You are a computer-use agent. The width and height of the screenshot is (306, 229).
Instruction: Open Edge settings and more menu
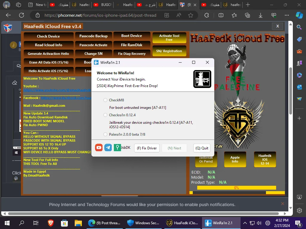[x=287, y=15]
